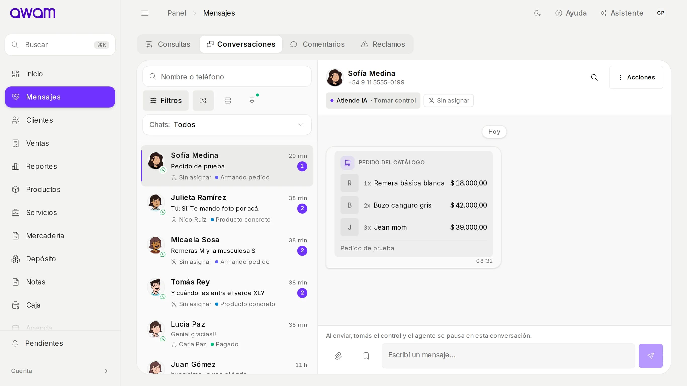The height and width of the screenshot is (386, 687).
Task: Open Mercadería in the sidebar
Action: click(x=60, y=236)
